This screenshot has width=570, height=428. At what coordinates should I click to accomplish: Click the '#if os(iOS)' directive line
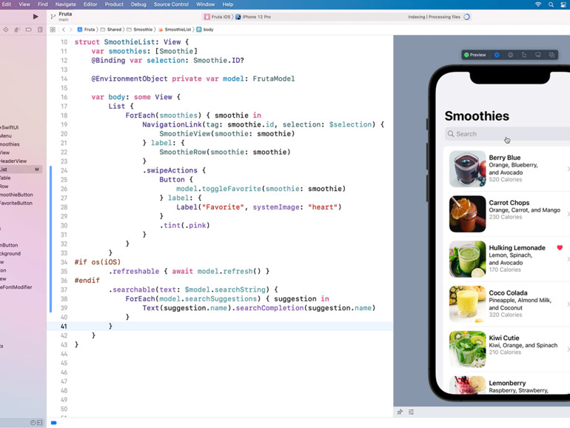(98, 262)
